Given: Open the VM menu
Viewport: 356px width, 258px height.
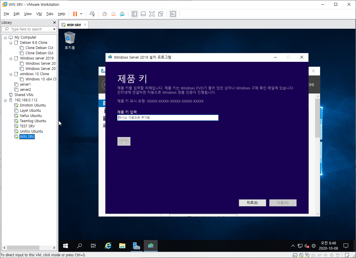Looking at the screenshot, I should click(x=39, y=14).
